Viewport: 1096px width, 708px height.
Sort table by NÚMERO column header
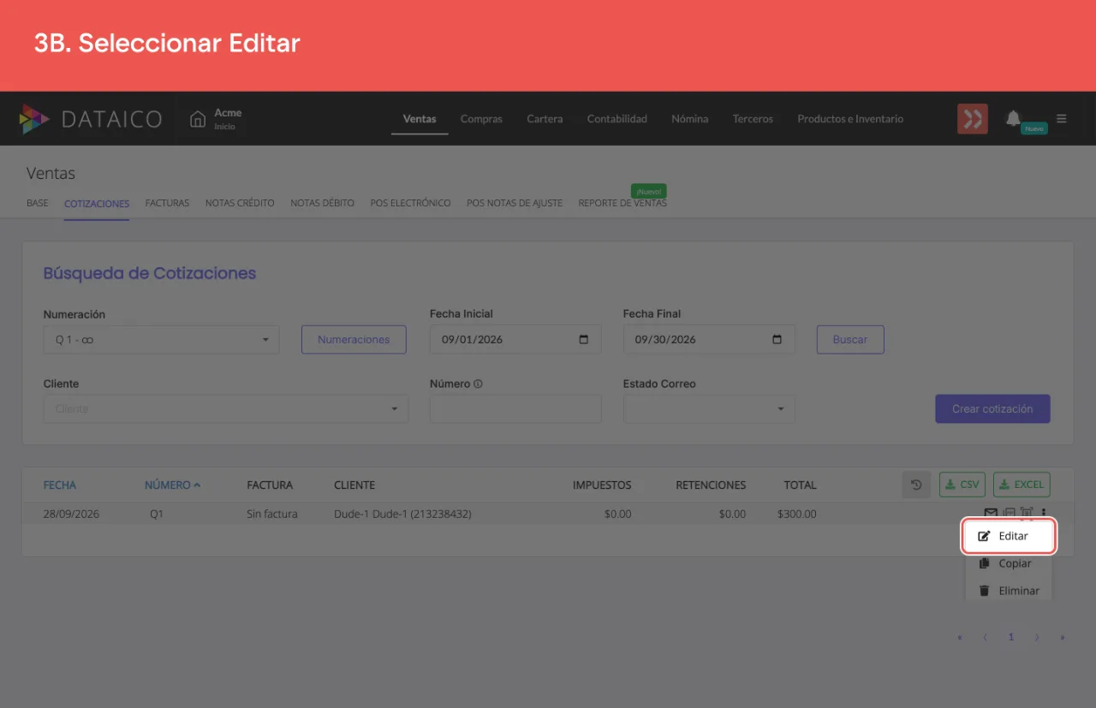172,485
